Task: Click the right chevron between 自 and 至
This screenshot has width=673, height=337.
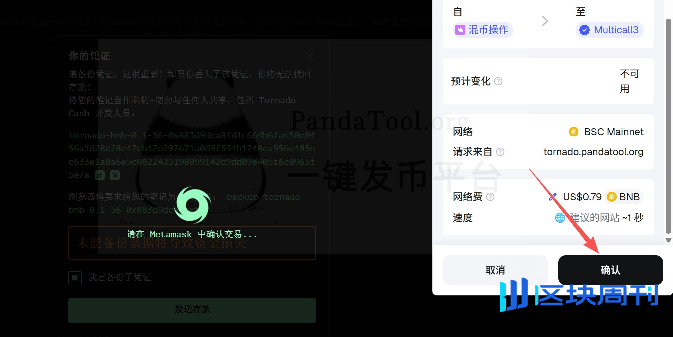Action: pos(545,21)
